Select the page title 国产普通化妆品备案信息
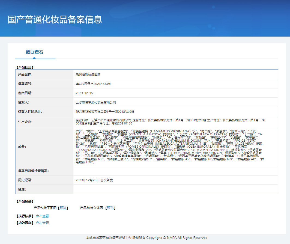Screen dimensions: 290x244 point(55,20)
